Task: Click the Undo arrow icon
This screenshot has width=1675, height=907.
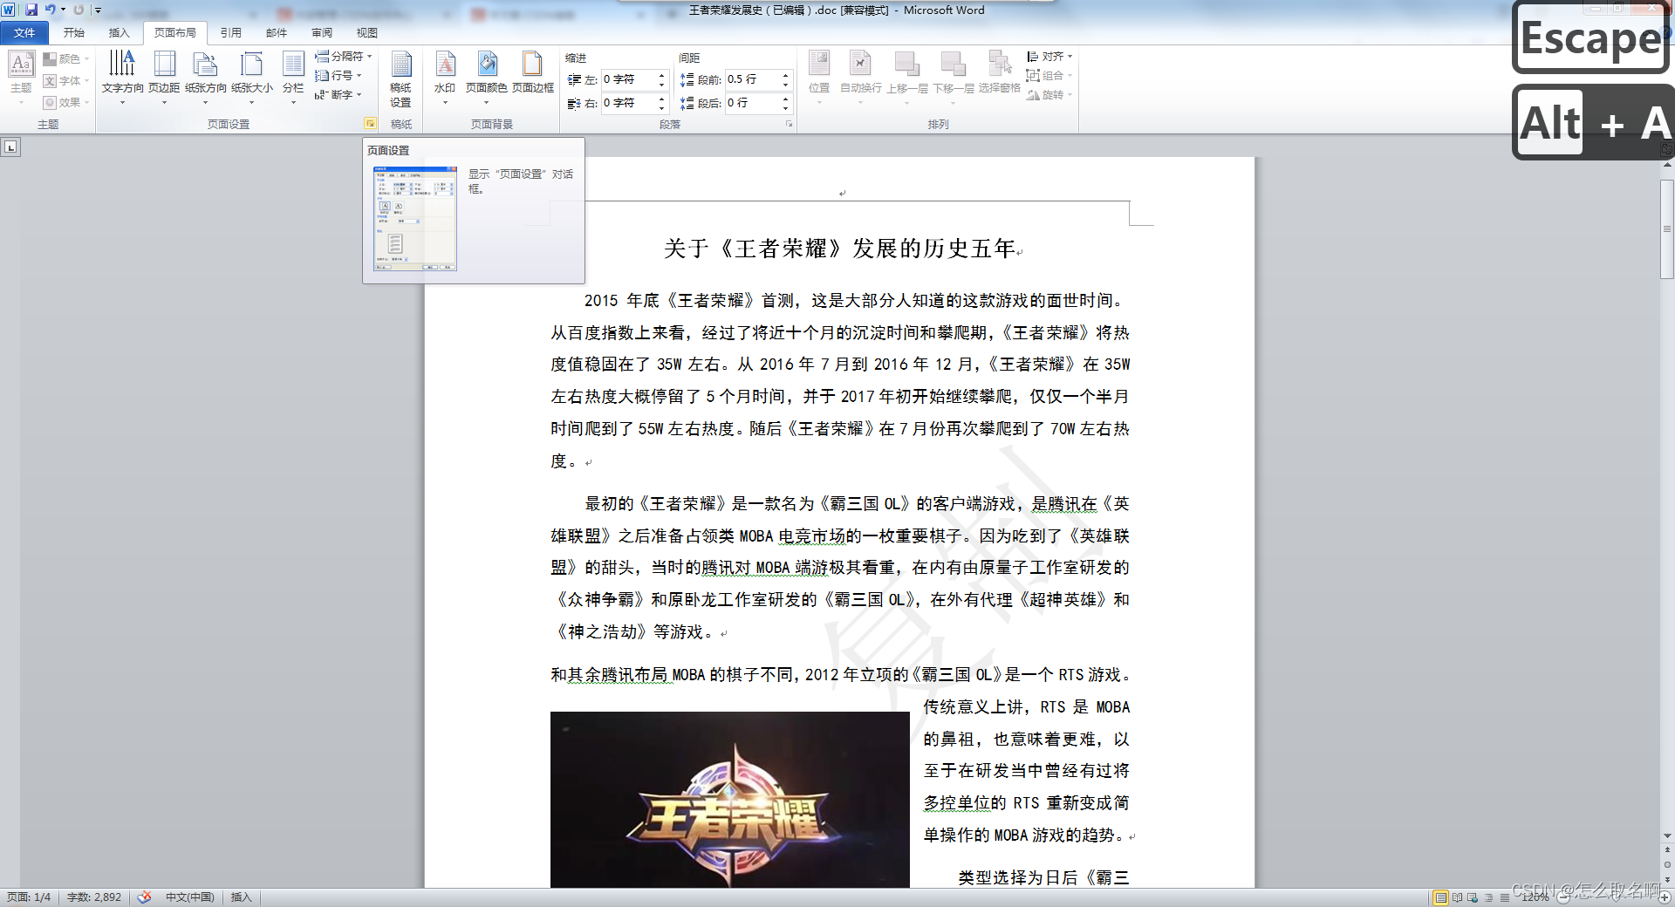Action: [x=51, y=10]
